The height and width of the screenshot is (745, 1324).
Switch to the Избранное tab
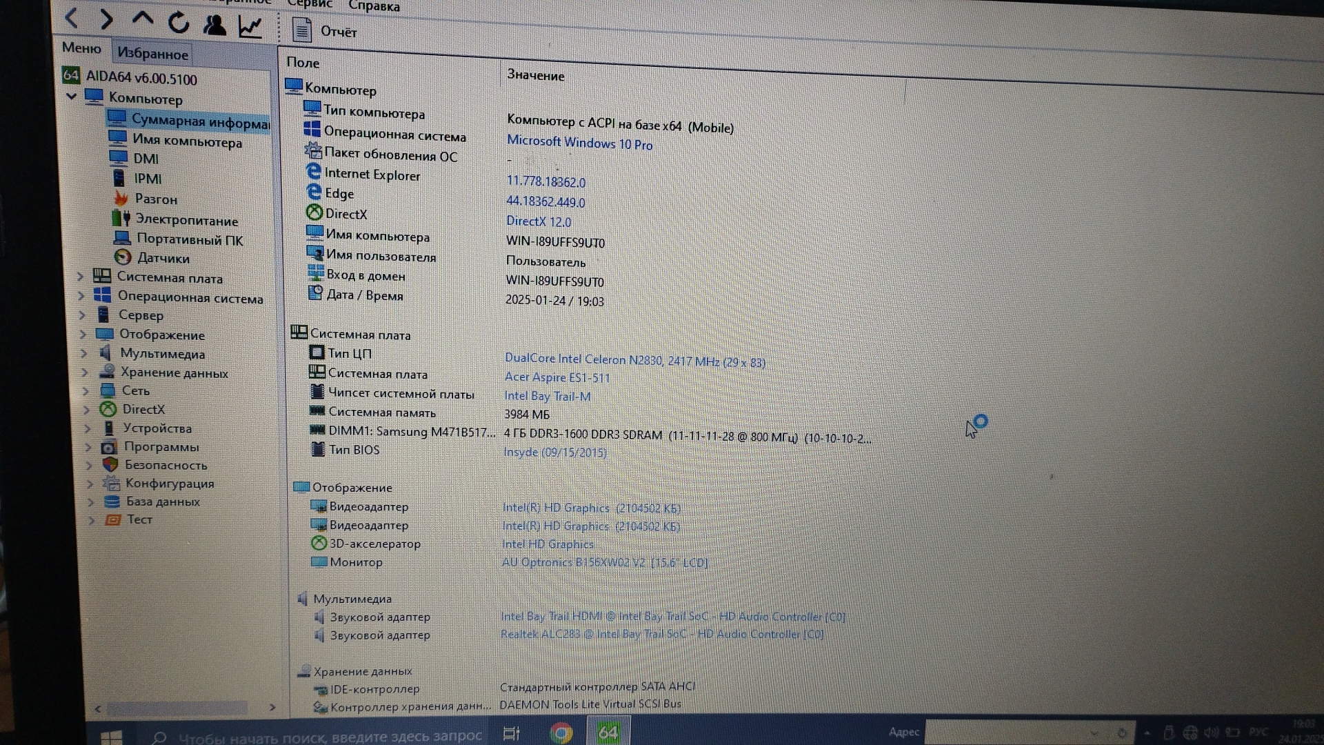152,53
